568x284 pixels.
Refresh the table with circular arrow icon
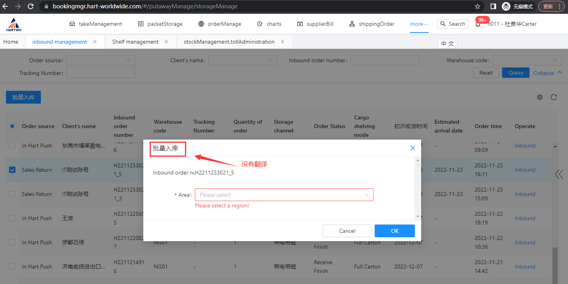tap(554, 97)
